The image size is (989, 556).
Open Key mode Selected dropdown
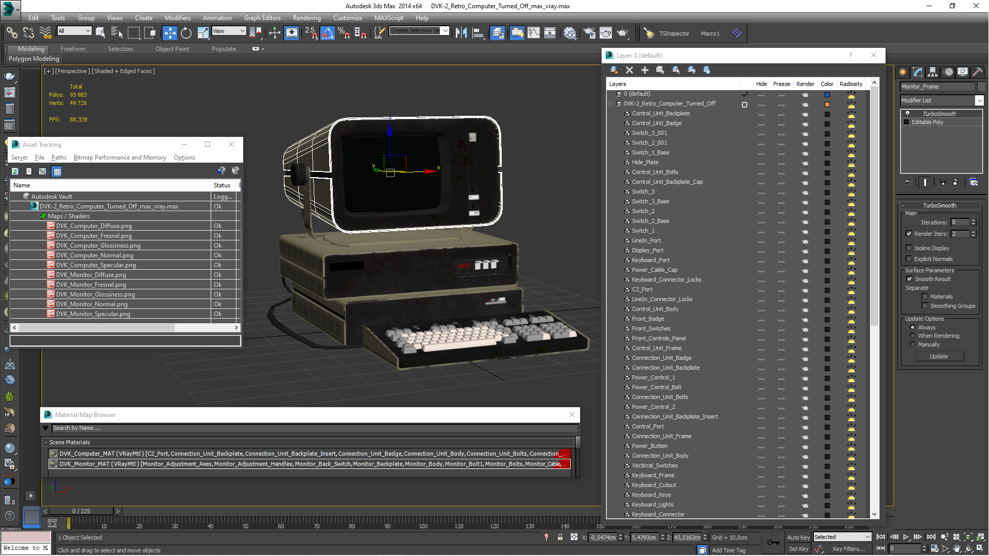click(x=842, y=537)
